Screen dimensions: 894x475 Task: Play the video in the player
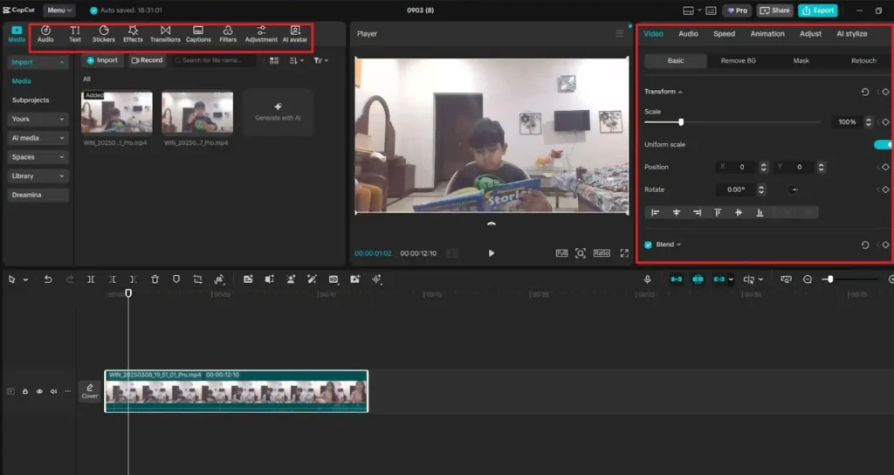click(x=492, y=253)
